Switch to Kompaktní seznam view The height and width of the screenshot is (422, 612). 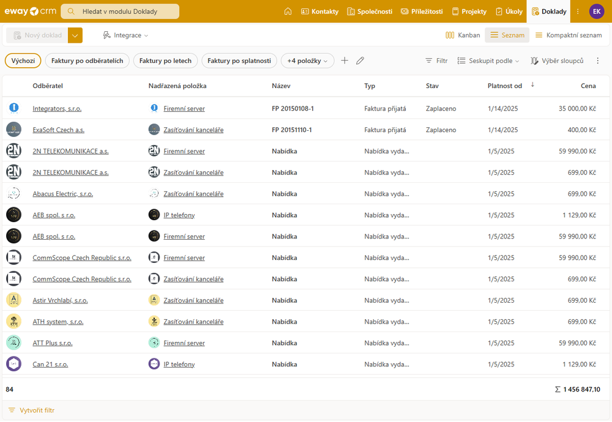569,35
